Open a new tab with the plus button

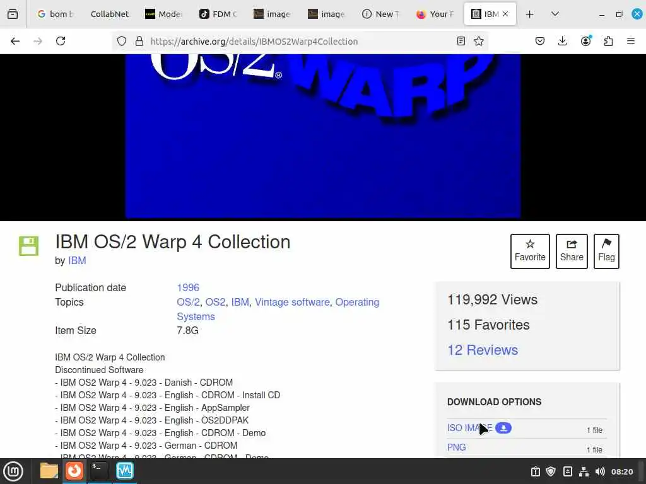tap(530, 14)
